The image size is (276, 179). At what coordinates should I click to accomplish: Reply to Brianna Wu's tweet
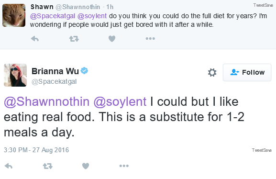9,166
